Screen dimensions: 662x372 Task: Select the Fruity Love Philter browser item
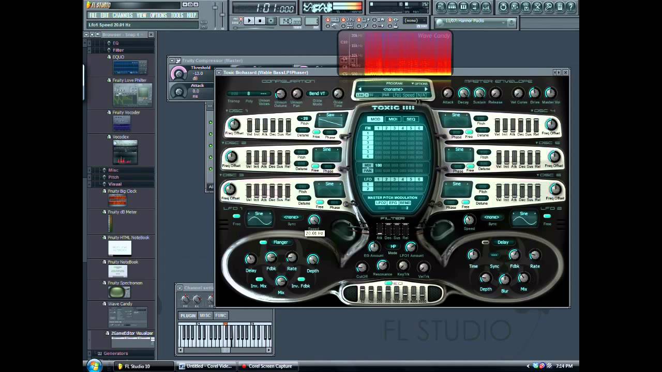click(130, 80)
